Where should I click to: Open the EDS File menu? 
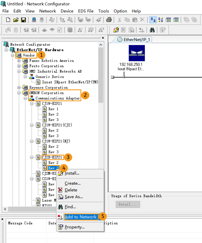tap(86, 11)
